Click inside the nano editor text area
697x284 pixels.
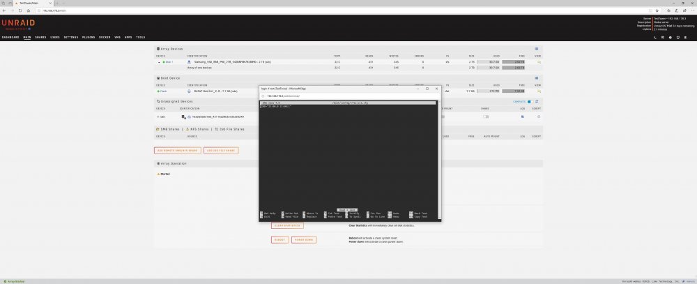[x=348, y=158]
